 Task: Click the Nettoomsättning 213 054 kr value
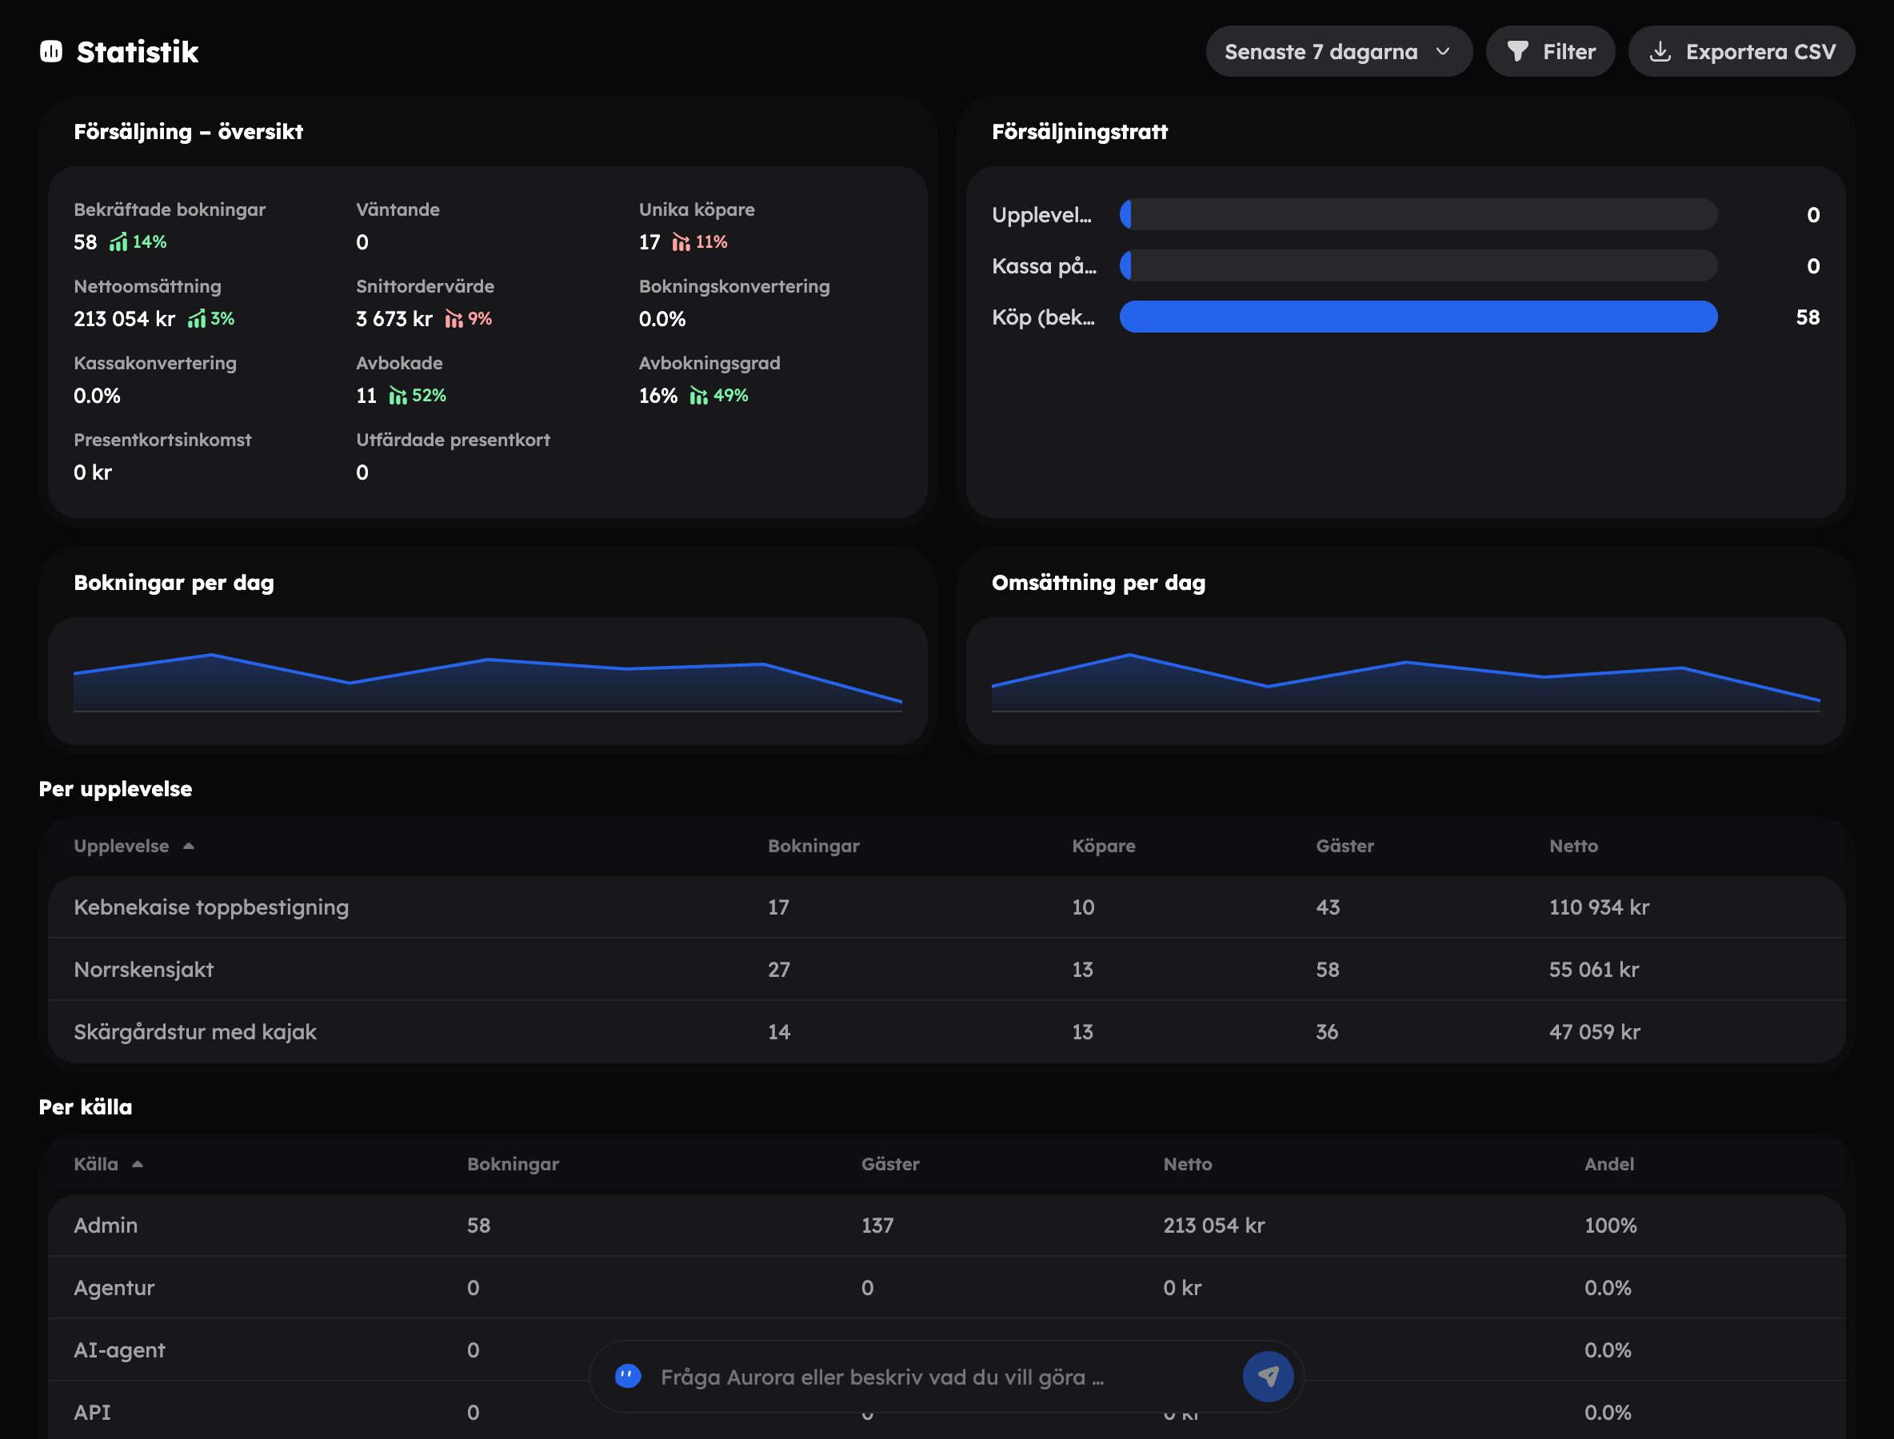tap(124, 319)
